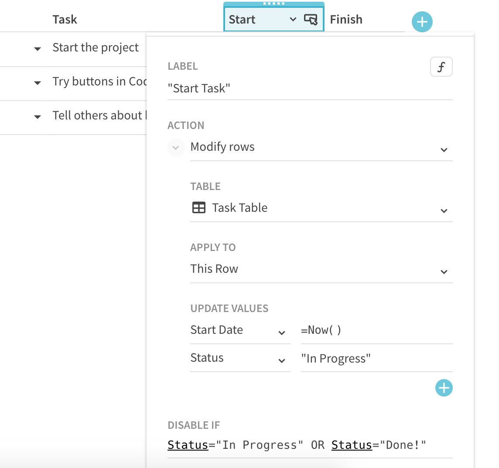
Task: Expand the Modify rows action dropdown
Action: coord(444,149)
